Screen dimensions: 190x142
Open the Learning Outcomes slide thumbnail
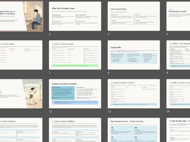click(134, 16)
